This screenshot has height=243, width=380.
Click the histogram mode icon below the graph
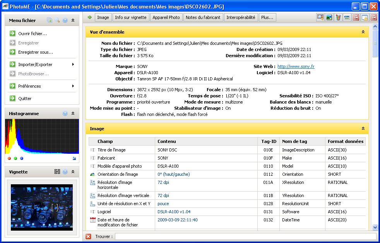[x=74, y=158]
